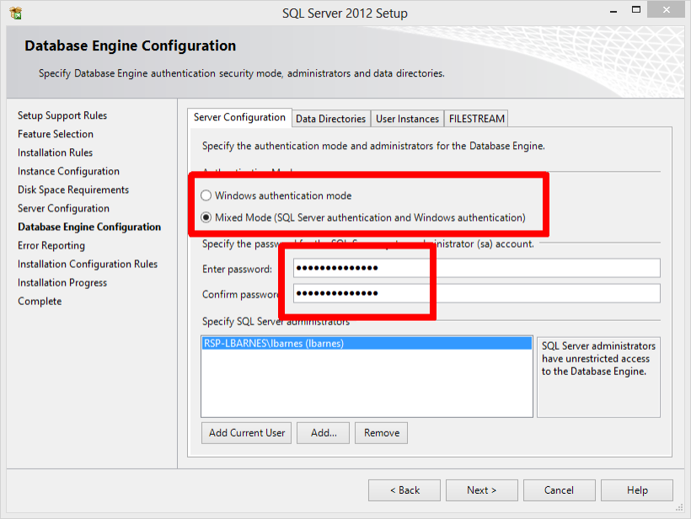Click Feature Selection step in sidebar
Viewport: 691px width, 519px height.
[x=56, y=134]
